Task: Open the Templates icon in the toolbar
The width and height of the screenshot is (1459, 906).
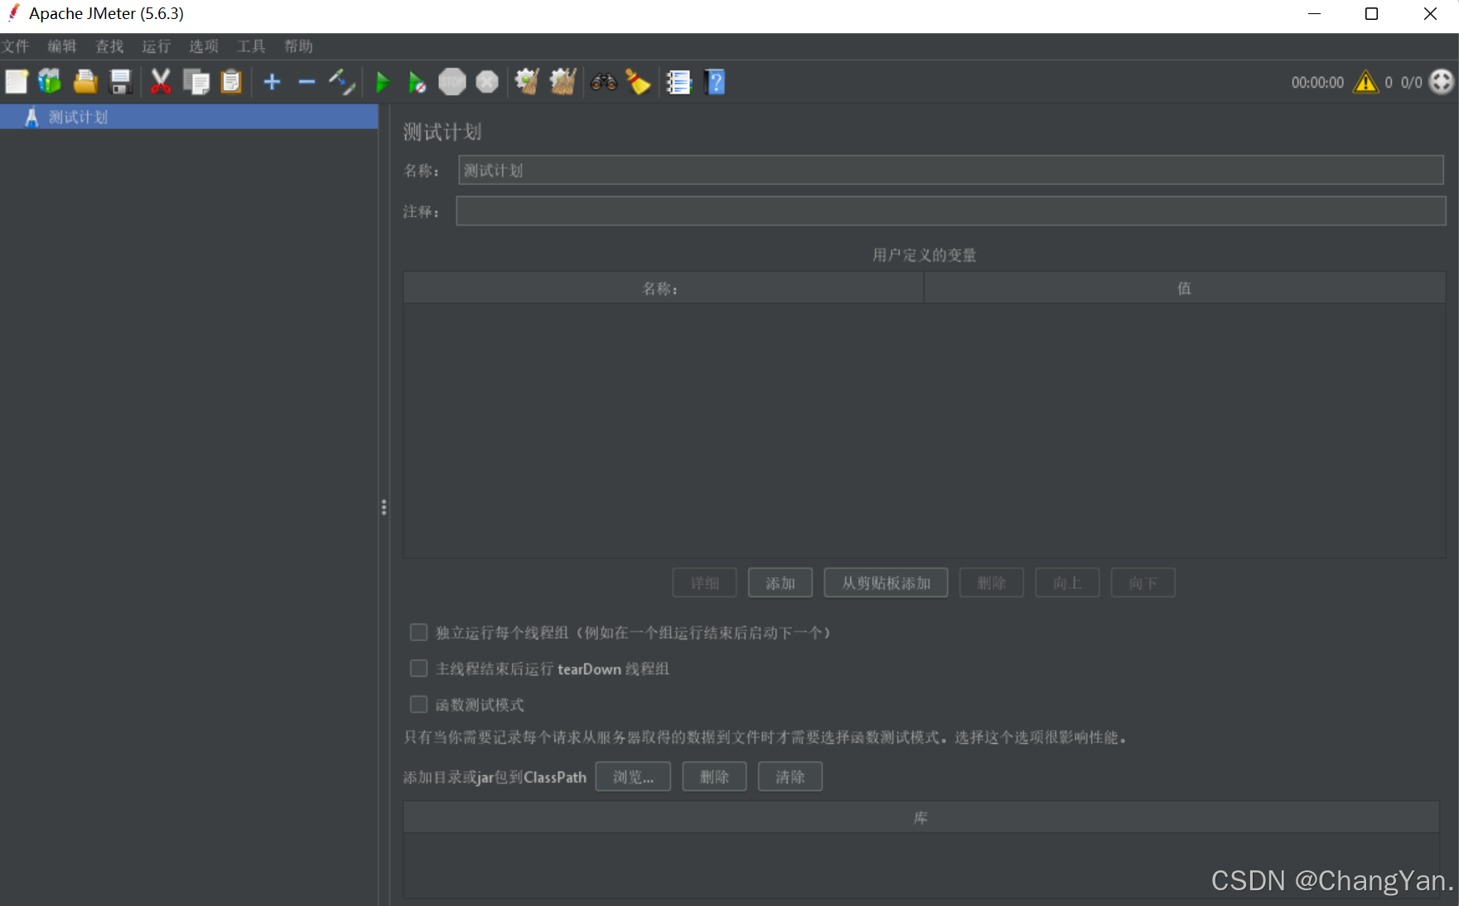Action: [50, 82]
